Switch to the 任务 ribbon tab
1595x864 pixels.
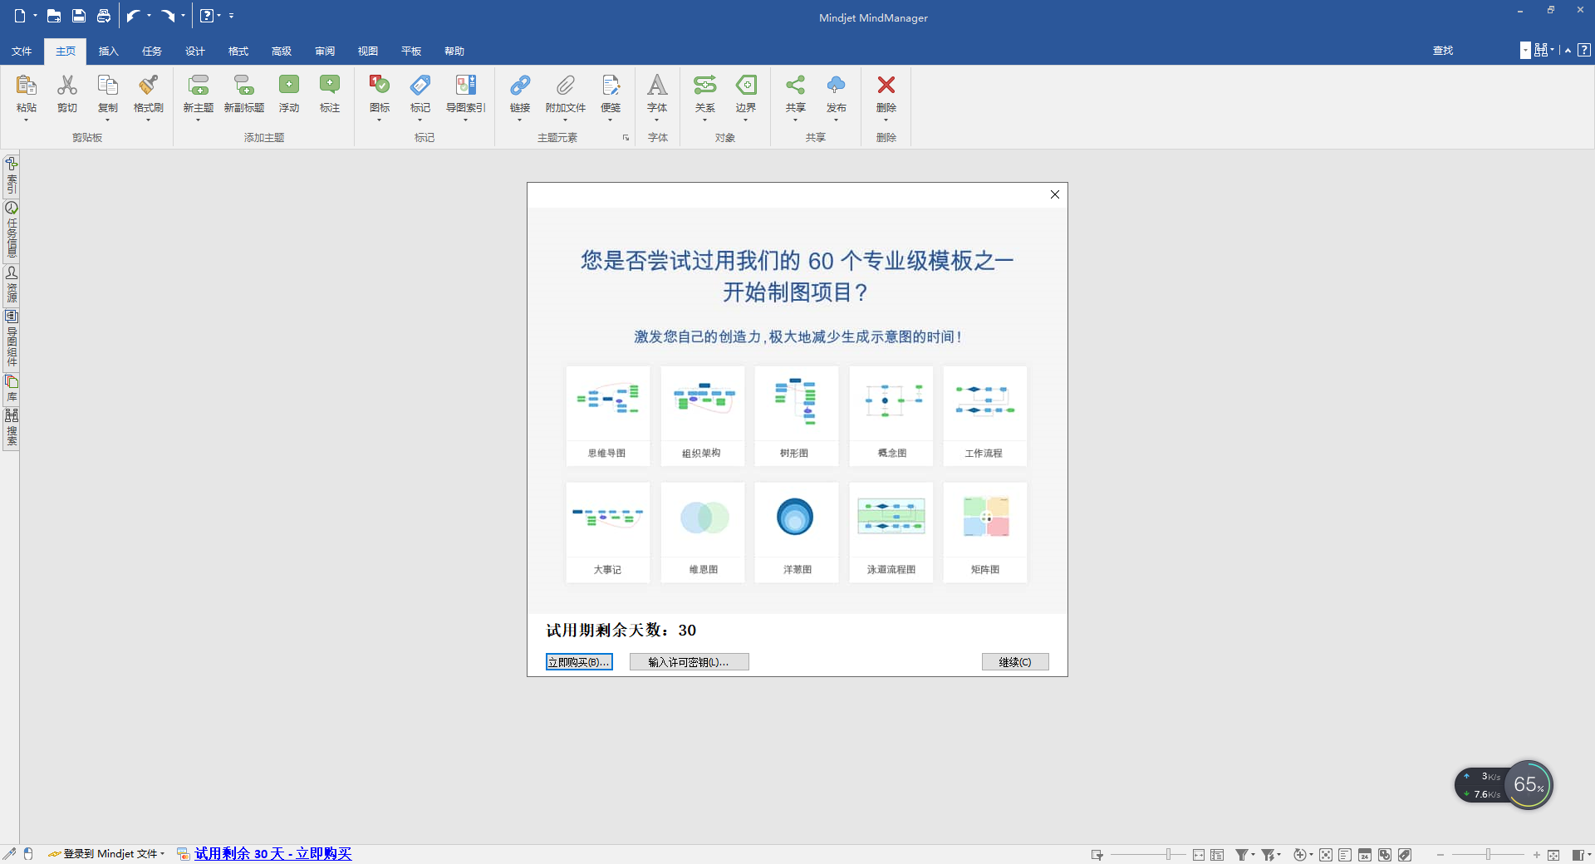coord(152,52)
